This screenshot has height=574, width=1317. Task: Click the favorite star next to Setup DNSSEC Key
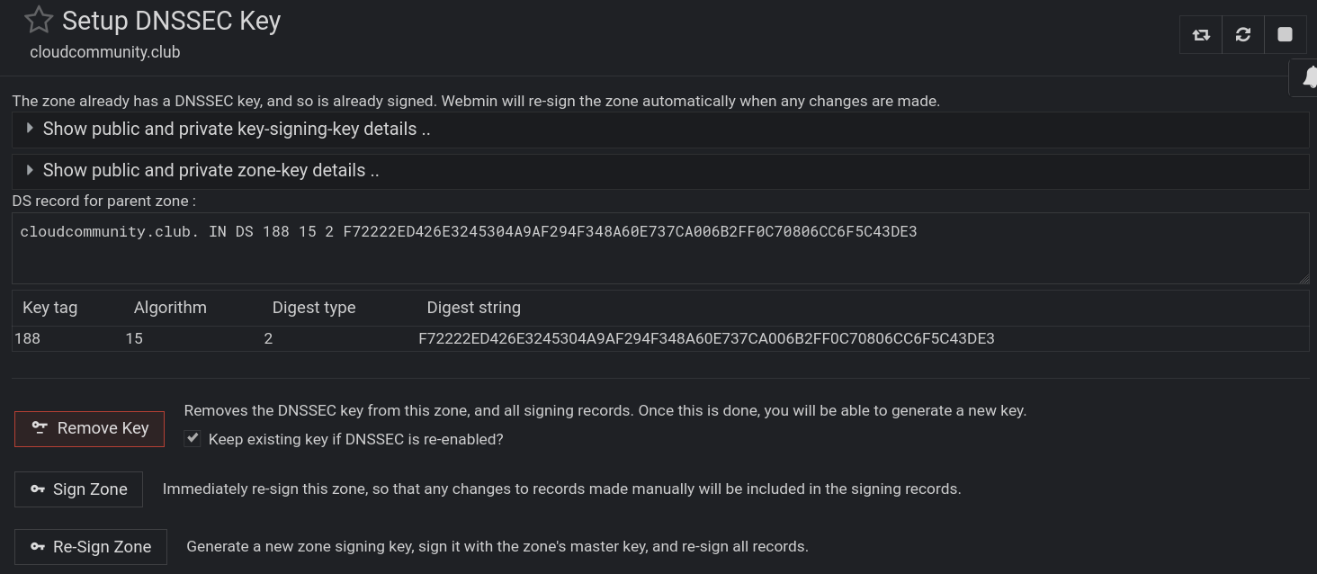(39, 20)
